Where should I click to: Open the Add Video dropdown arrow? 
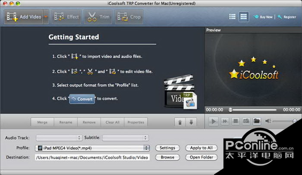coord(46,17)
